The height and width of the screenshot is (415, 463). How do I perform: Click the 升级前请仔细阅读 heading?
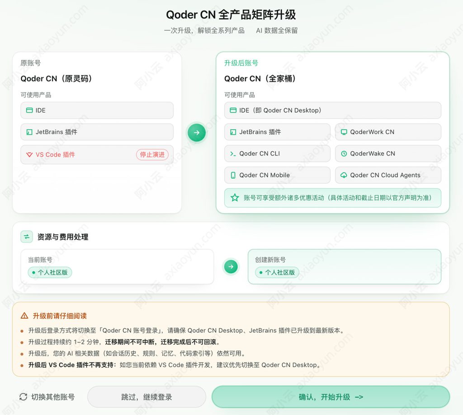[60, 316]
